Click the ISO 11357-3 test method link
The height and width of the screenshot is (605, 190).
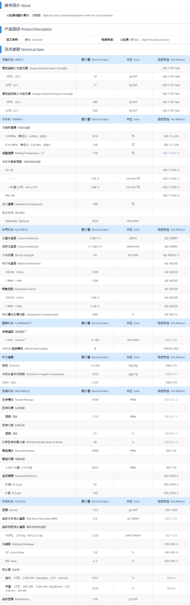point(171,153)
